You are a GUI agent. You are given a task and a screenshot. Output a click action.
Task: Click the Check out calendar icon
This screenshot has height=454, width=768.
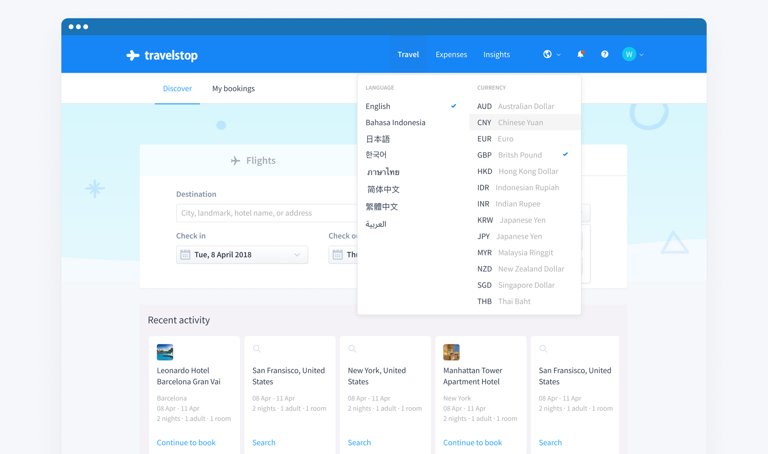(338, 255)
